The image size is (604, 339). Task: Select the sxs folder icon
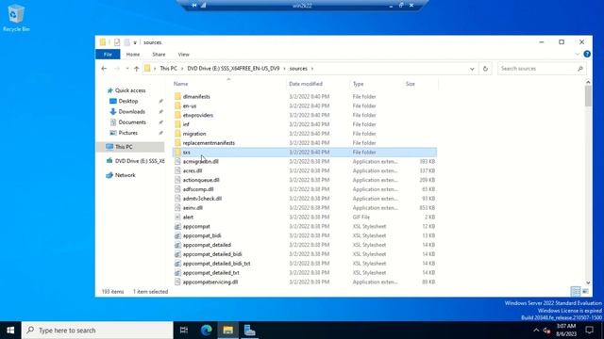[x=177, y=153]
